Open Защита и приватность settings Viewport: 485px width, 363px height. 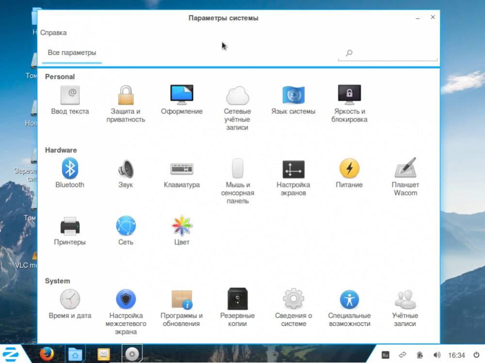point(126,96)
